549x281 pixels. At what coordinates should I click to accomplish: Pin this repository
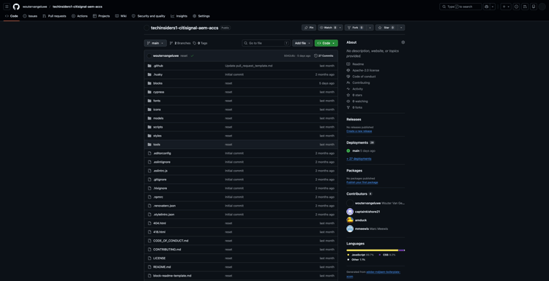[308, 28]
